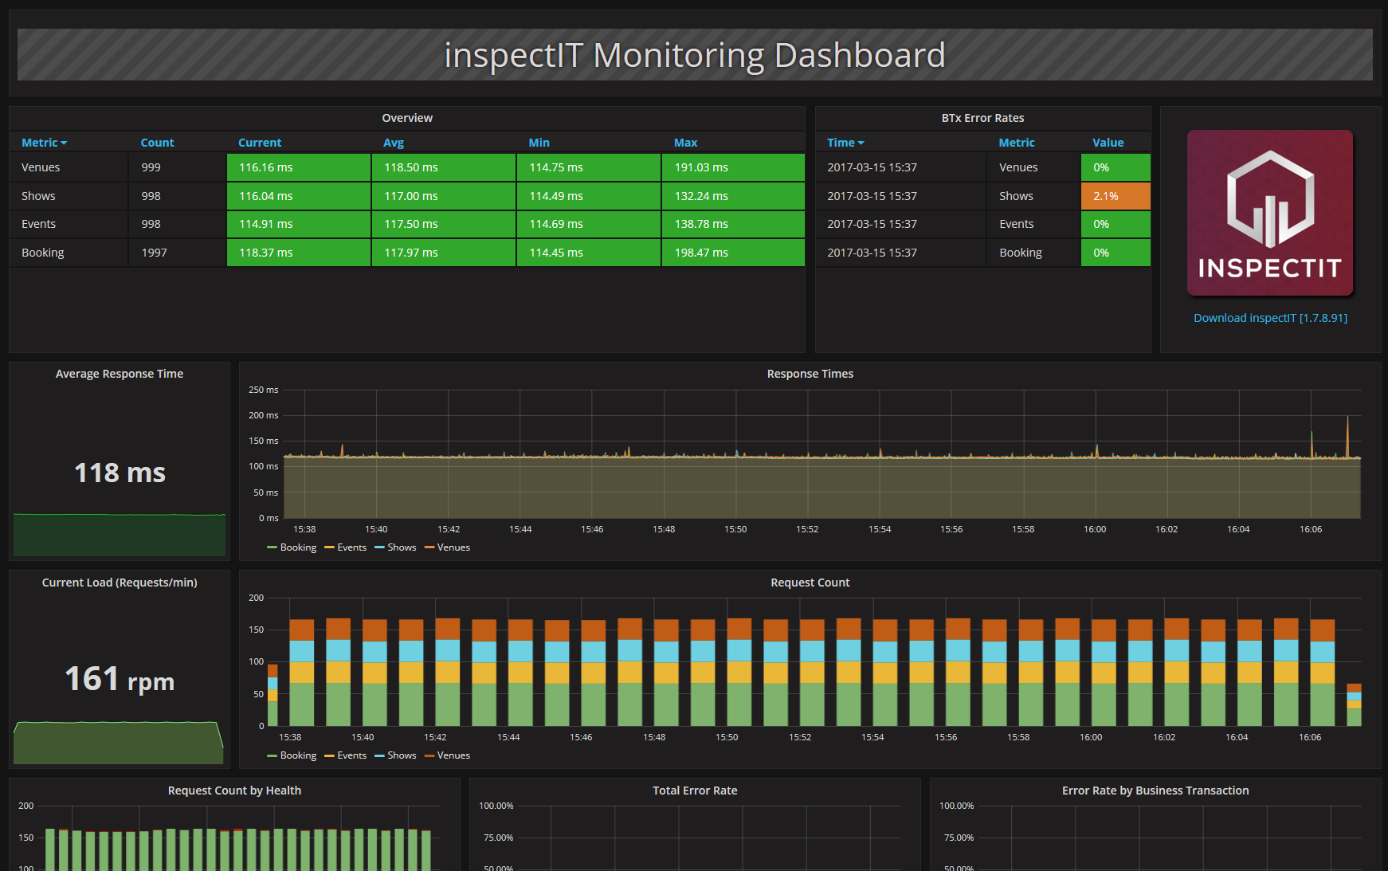Click the 114.49 ms Min cell for Shows
Screen dimensions: 1388x871
pyautogui.click(x=589, y=196)
